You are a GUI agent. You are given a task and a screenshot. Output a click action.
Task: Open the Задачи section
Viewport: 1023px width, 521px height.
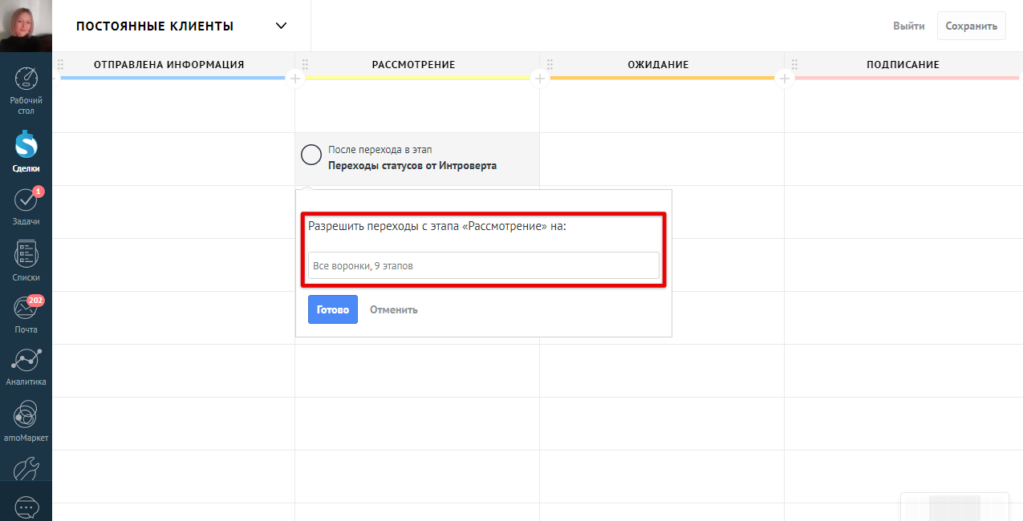tap(26, 206)
